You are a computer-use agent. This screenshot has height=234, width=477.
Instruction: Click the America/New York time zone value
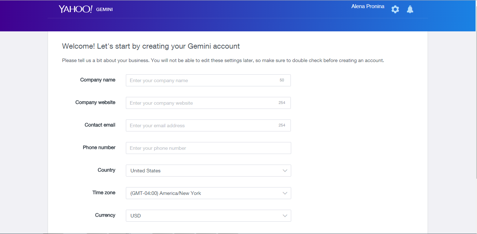(166, 193)
